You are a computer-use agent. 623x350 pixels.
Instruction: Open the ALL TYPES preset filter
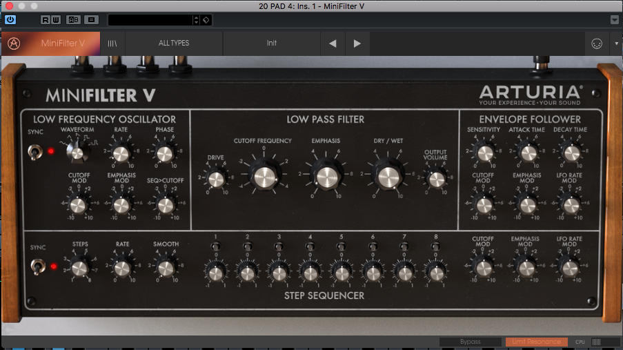point(174,43)
